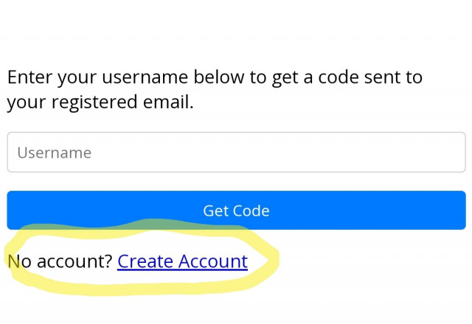
Task: Follow the underlined Create Account hyperlink
Action: click(182, 261)
